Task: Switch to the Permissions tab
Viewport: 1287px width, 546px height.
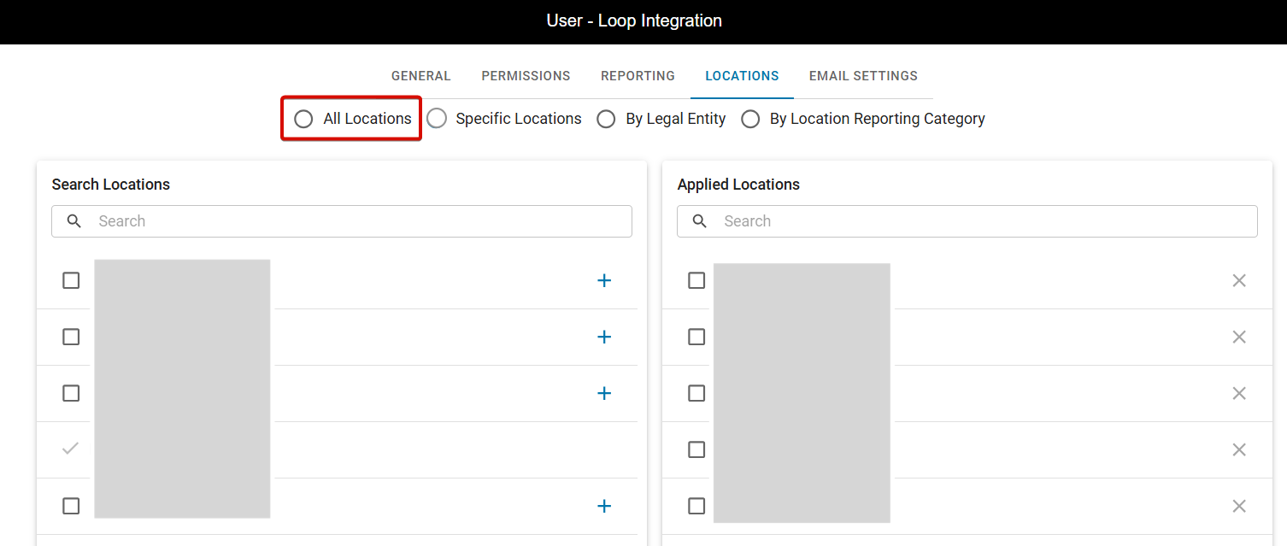Action: coord(526,76)
